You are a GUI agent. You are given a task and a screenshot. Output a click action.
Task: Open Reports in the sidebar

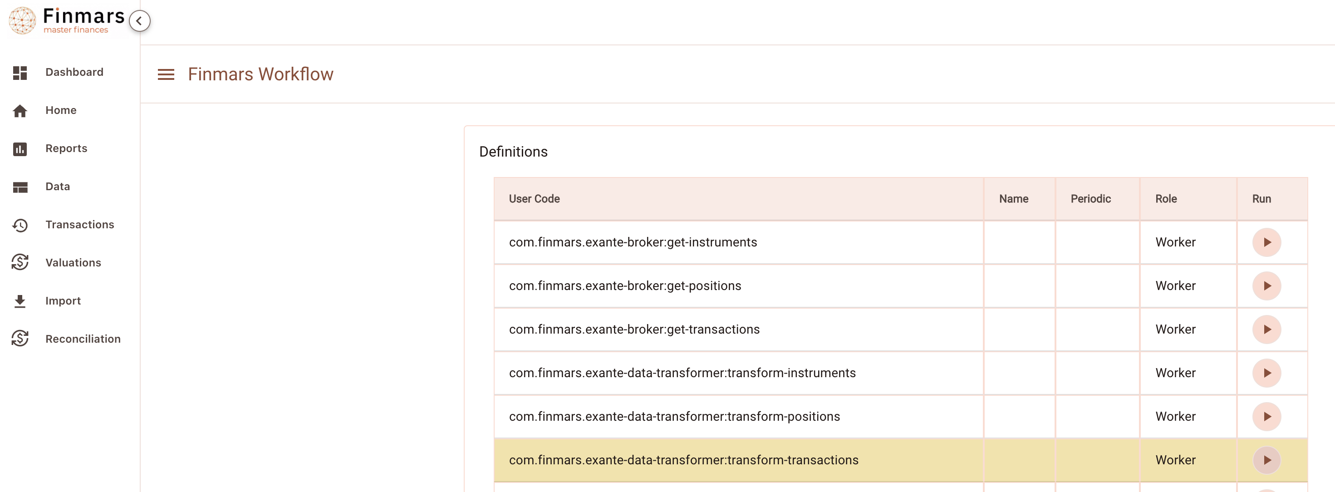coord(66,148)
